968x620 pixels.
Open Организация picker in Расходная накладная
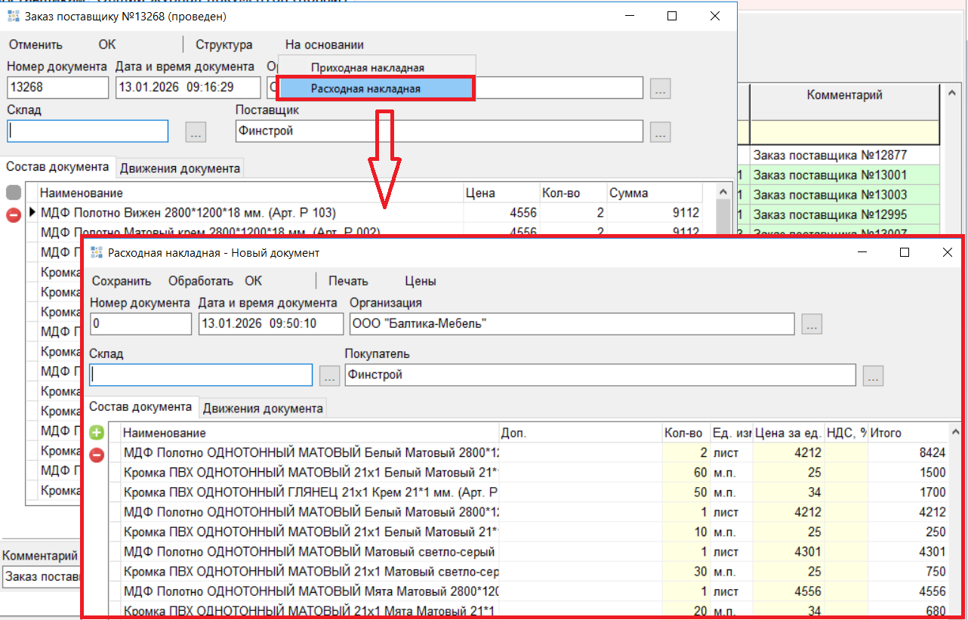(x=812, y=325)
